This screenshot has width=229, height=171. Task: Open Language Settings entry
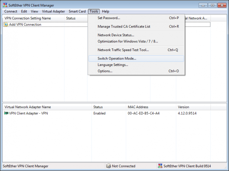(136, 65)
